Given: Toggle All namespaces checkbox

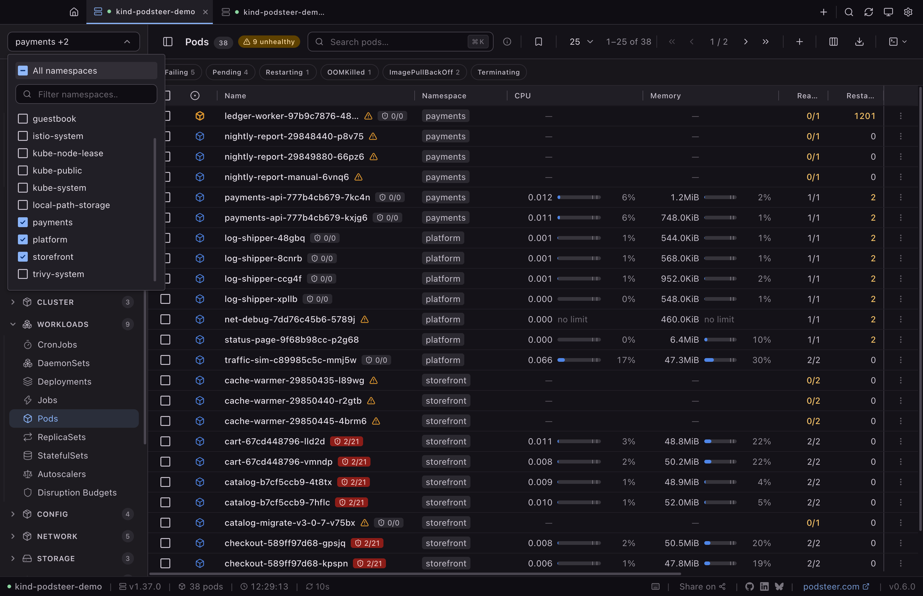Looking at the screenshot, I should tap(23, 71).
